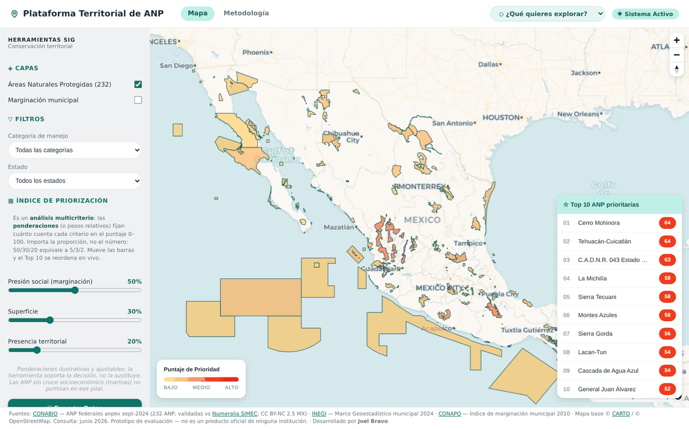Click the Plataforma Territorial de ANP title
Image resolution: width=689 pixels, height=429 pixels.
pos(93,14)
